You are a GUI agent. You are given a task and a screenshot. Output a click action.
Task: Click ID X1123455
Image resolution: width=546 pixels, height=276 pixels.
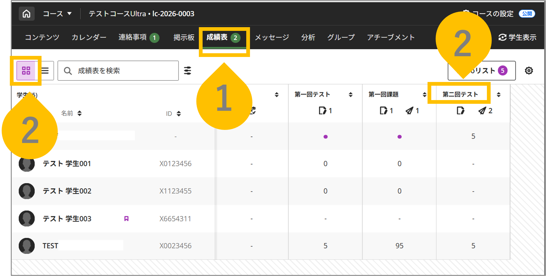click(x=175, y=191)
